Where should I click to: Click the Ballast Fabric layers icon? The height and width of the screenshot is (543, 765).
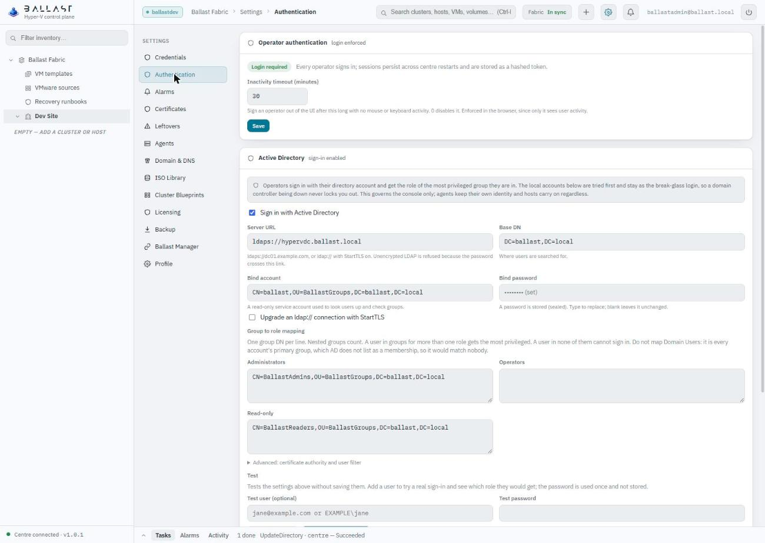pos(22,60)
